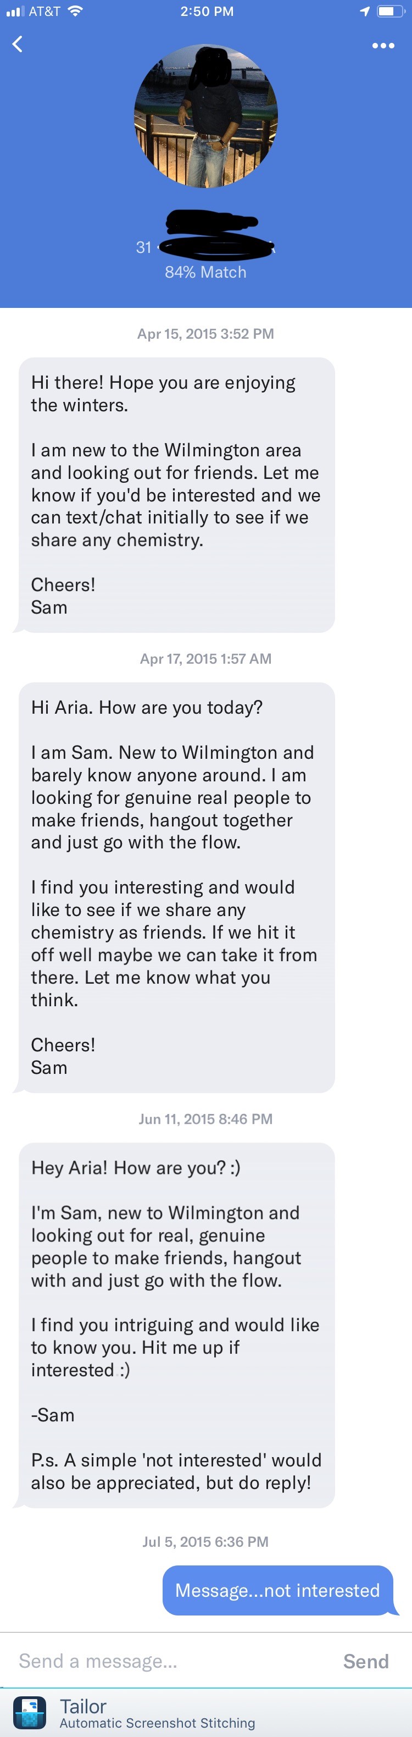Open the circular profile photo
Viewport: 412px width, 1737px height.
pos(206,116)
